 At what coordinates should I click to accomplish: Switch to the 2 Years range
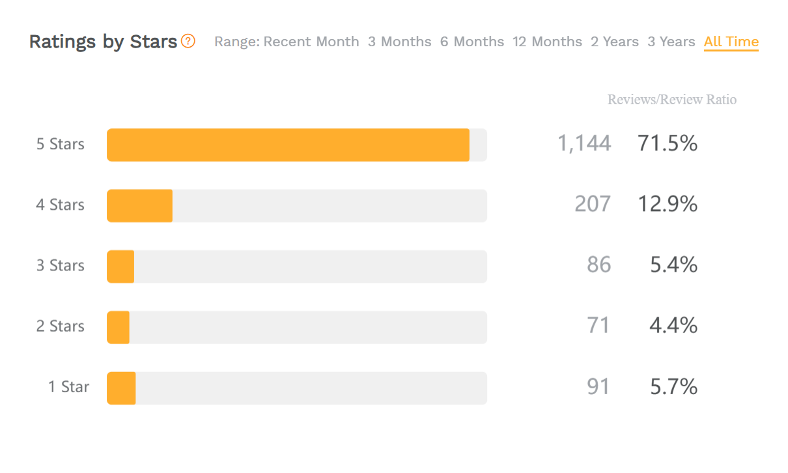point(615,42)
